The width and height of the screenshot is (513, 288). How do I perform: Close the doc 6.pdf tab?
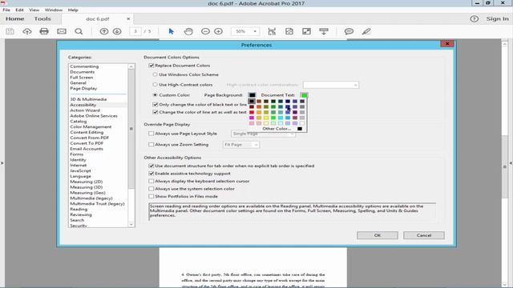tap(128, 19)
